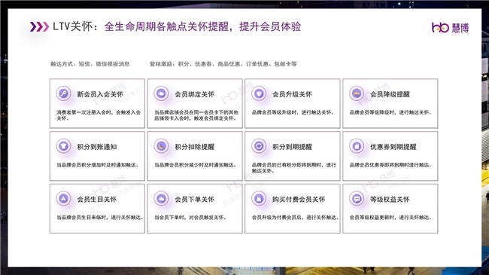489x275 pixels.
Task: Click description 当会员下单时
Action: pos(190,217)
